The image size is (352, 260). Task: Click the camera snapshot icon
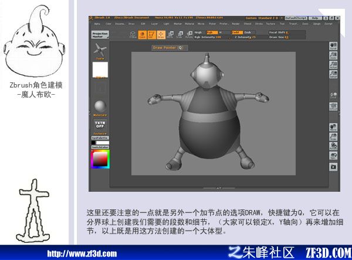pyautogui.click(x=333, y=167)
